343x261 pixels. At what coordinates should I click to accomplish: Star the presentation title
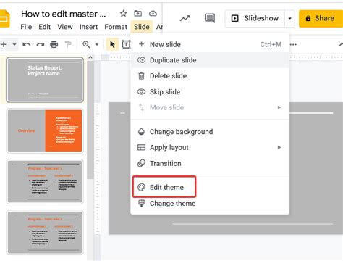click(x=123, y=14)
